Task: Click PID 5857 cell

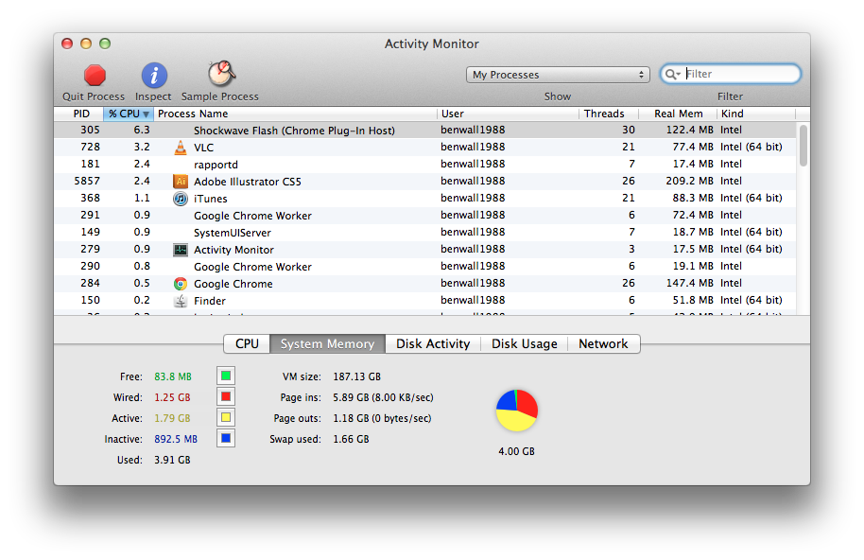Action: coord(87,181)
